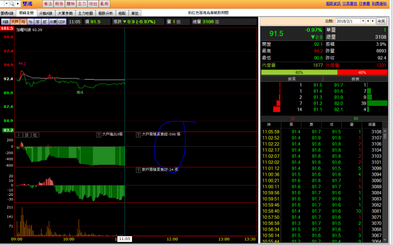Click the tick list scrollbar thumb

(385, 136)
